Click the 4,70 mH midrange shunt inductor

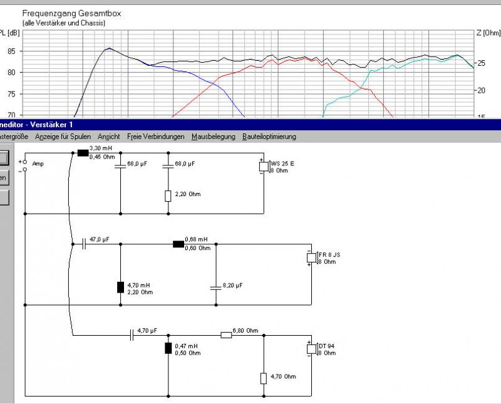coord(120,287)
